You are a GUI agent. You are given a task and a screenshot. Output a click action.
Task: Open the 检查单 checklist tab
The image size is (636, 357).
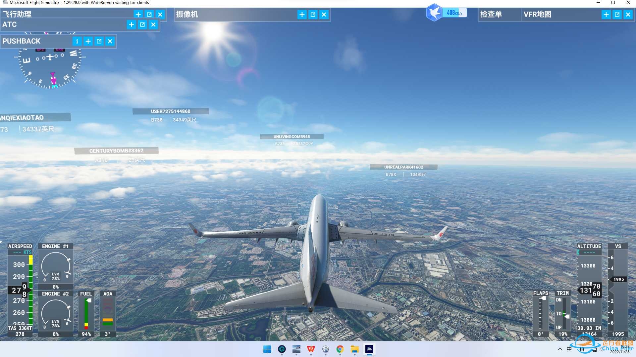click(x=491, y=15)
